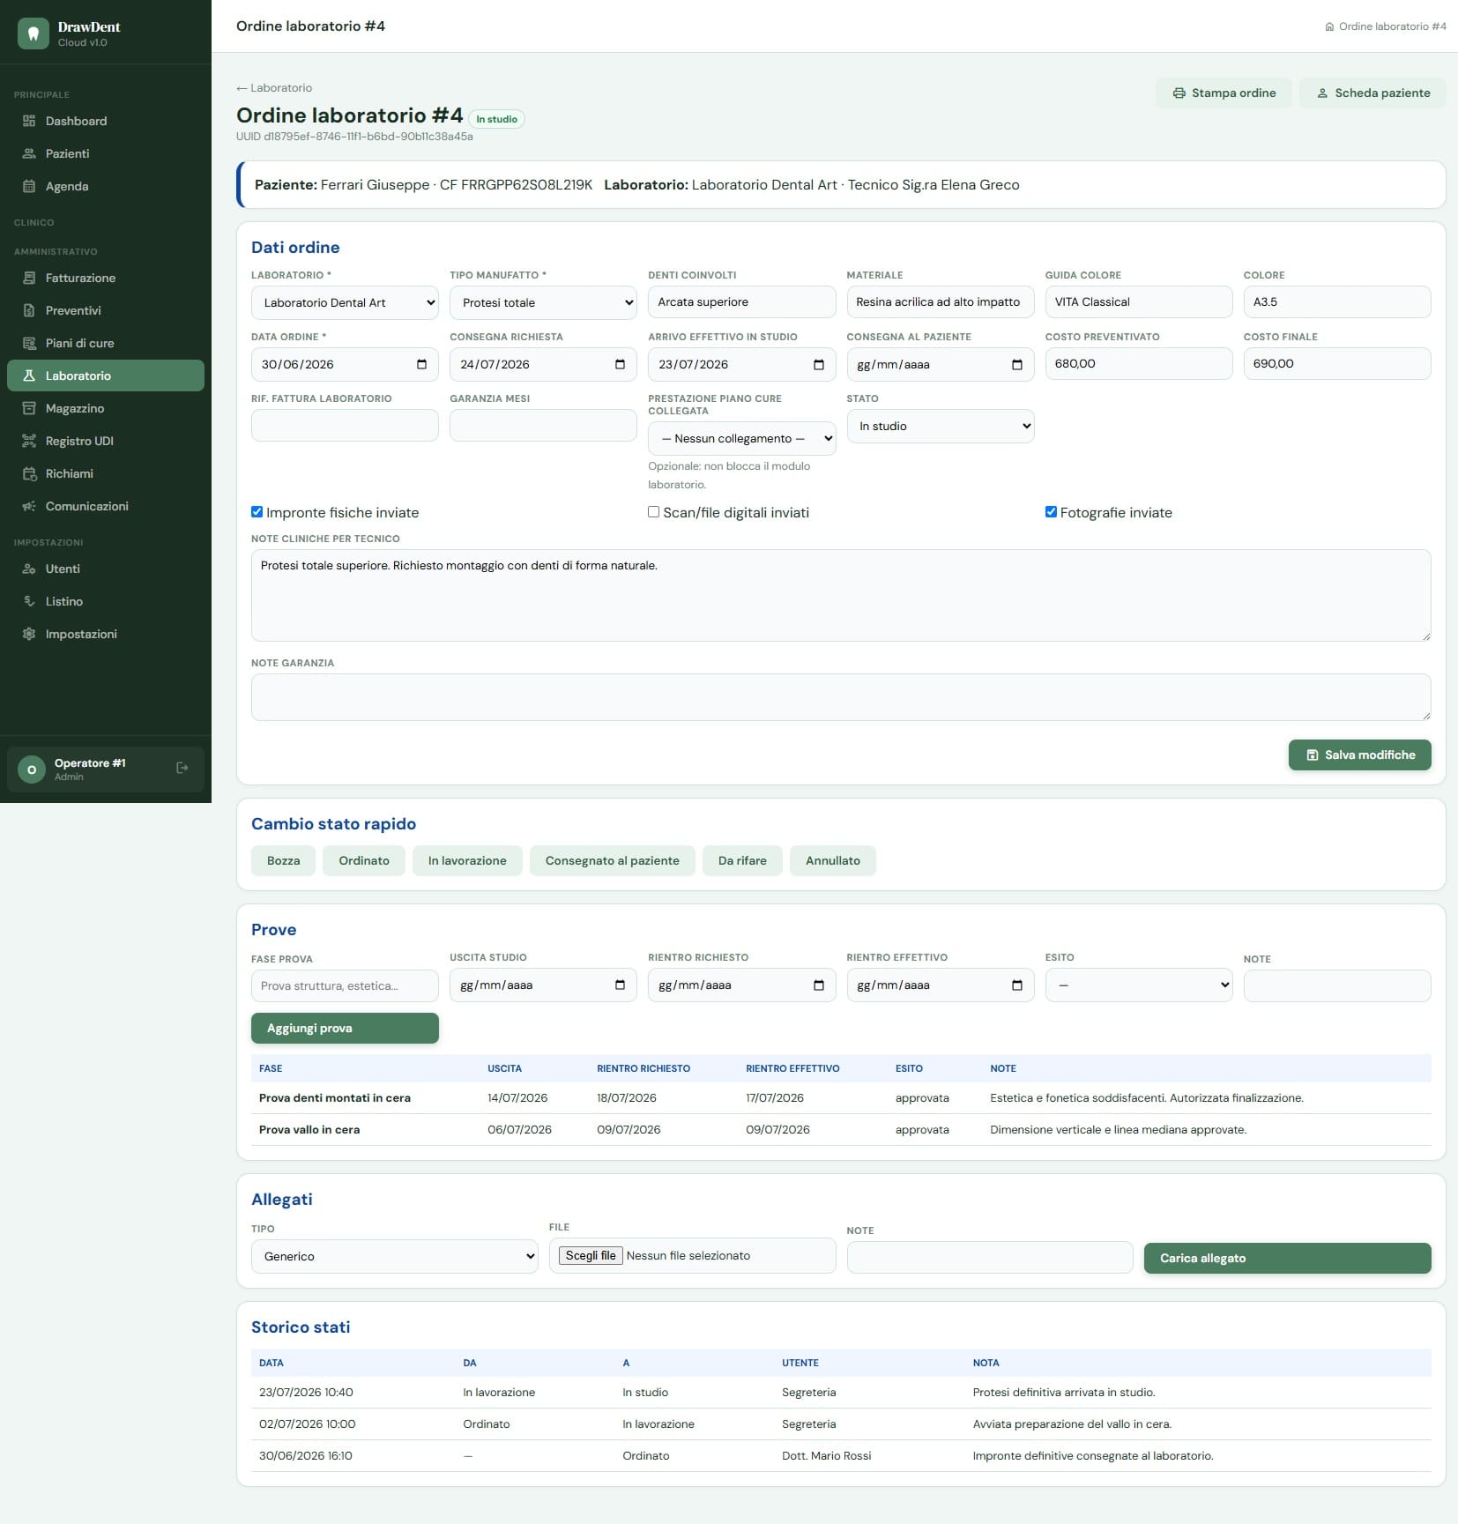Click the Pazienti sidebar icon
This screenshot has height=1524, width=1458.
(x=29, y=153)
